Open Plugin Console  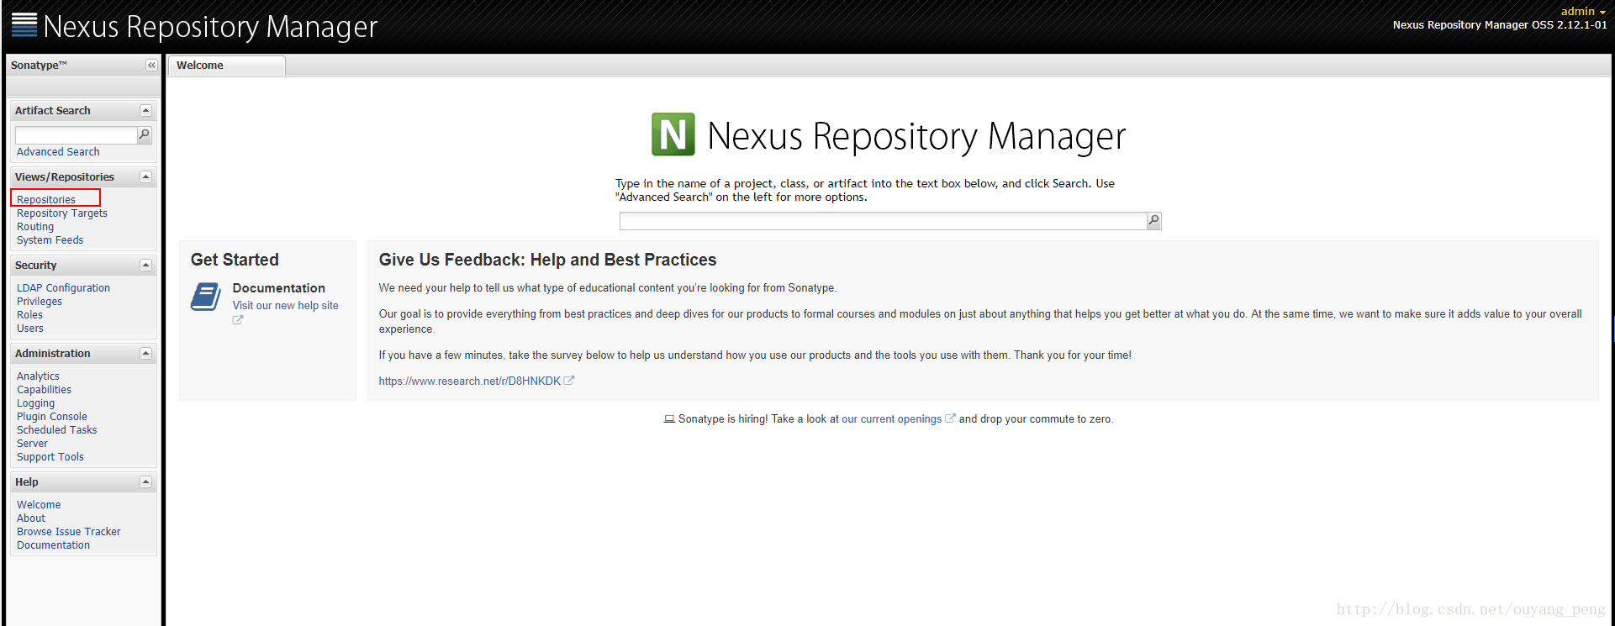pyautogui.click(x=52, y=417)
